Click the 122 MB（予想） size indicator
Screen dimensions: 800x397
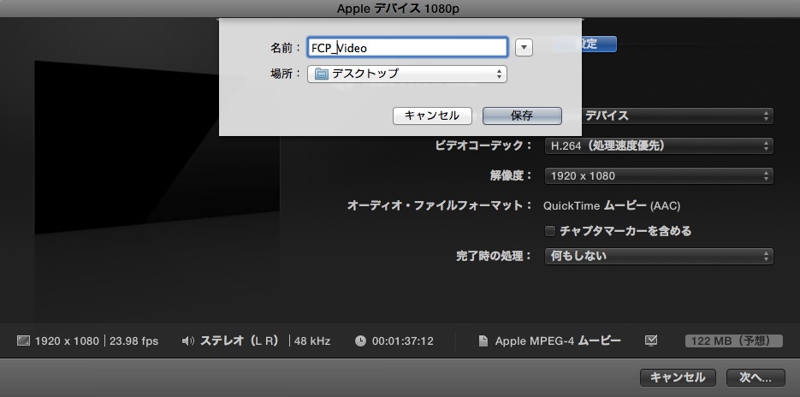734,341
